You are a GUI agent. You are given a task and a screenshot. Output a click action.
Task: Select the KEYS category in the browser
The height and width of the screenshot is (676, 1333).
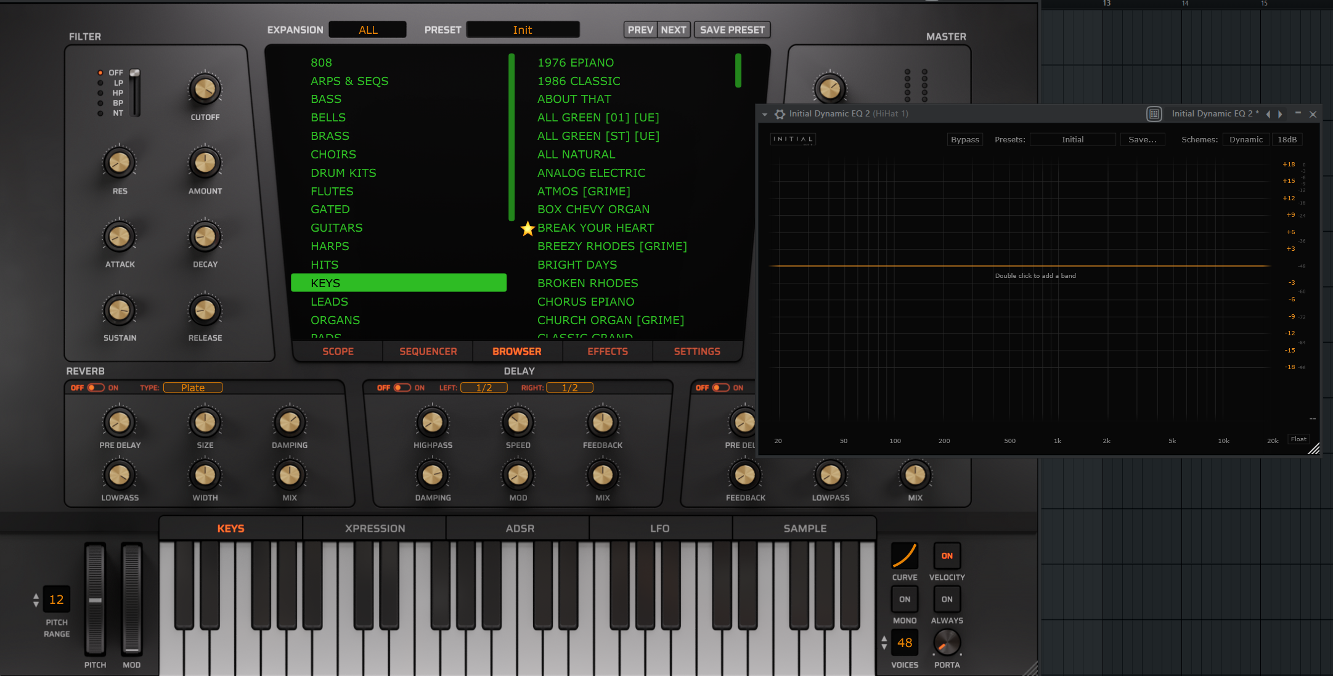[x=398, y=282]
